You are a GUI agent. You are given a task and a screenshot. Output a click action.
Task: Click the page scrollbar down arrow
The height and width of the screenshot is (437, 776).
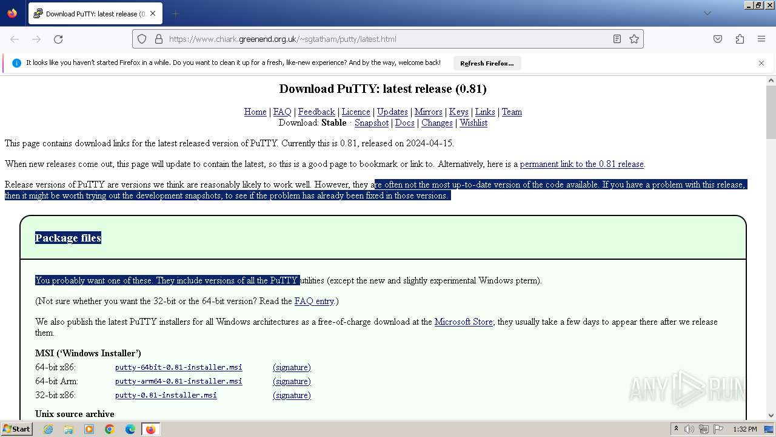coord(771,415)
